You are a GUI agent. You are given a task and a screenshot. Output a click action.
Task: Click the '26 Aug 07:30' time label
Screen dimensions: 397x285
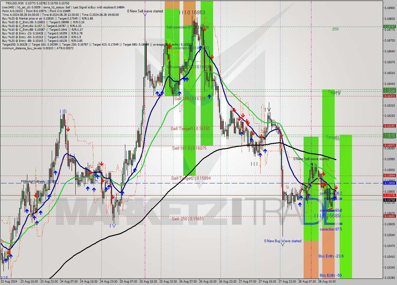(188, 282)
